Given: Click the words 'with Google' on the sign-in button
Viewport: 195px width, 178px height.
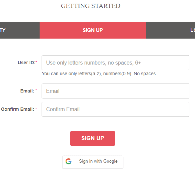Looking at the screenshot, I should [106, 161].
